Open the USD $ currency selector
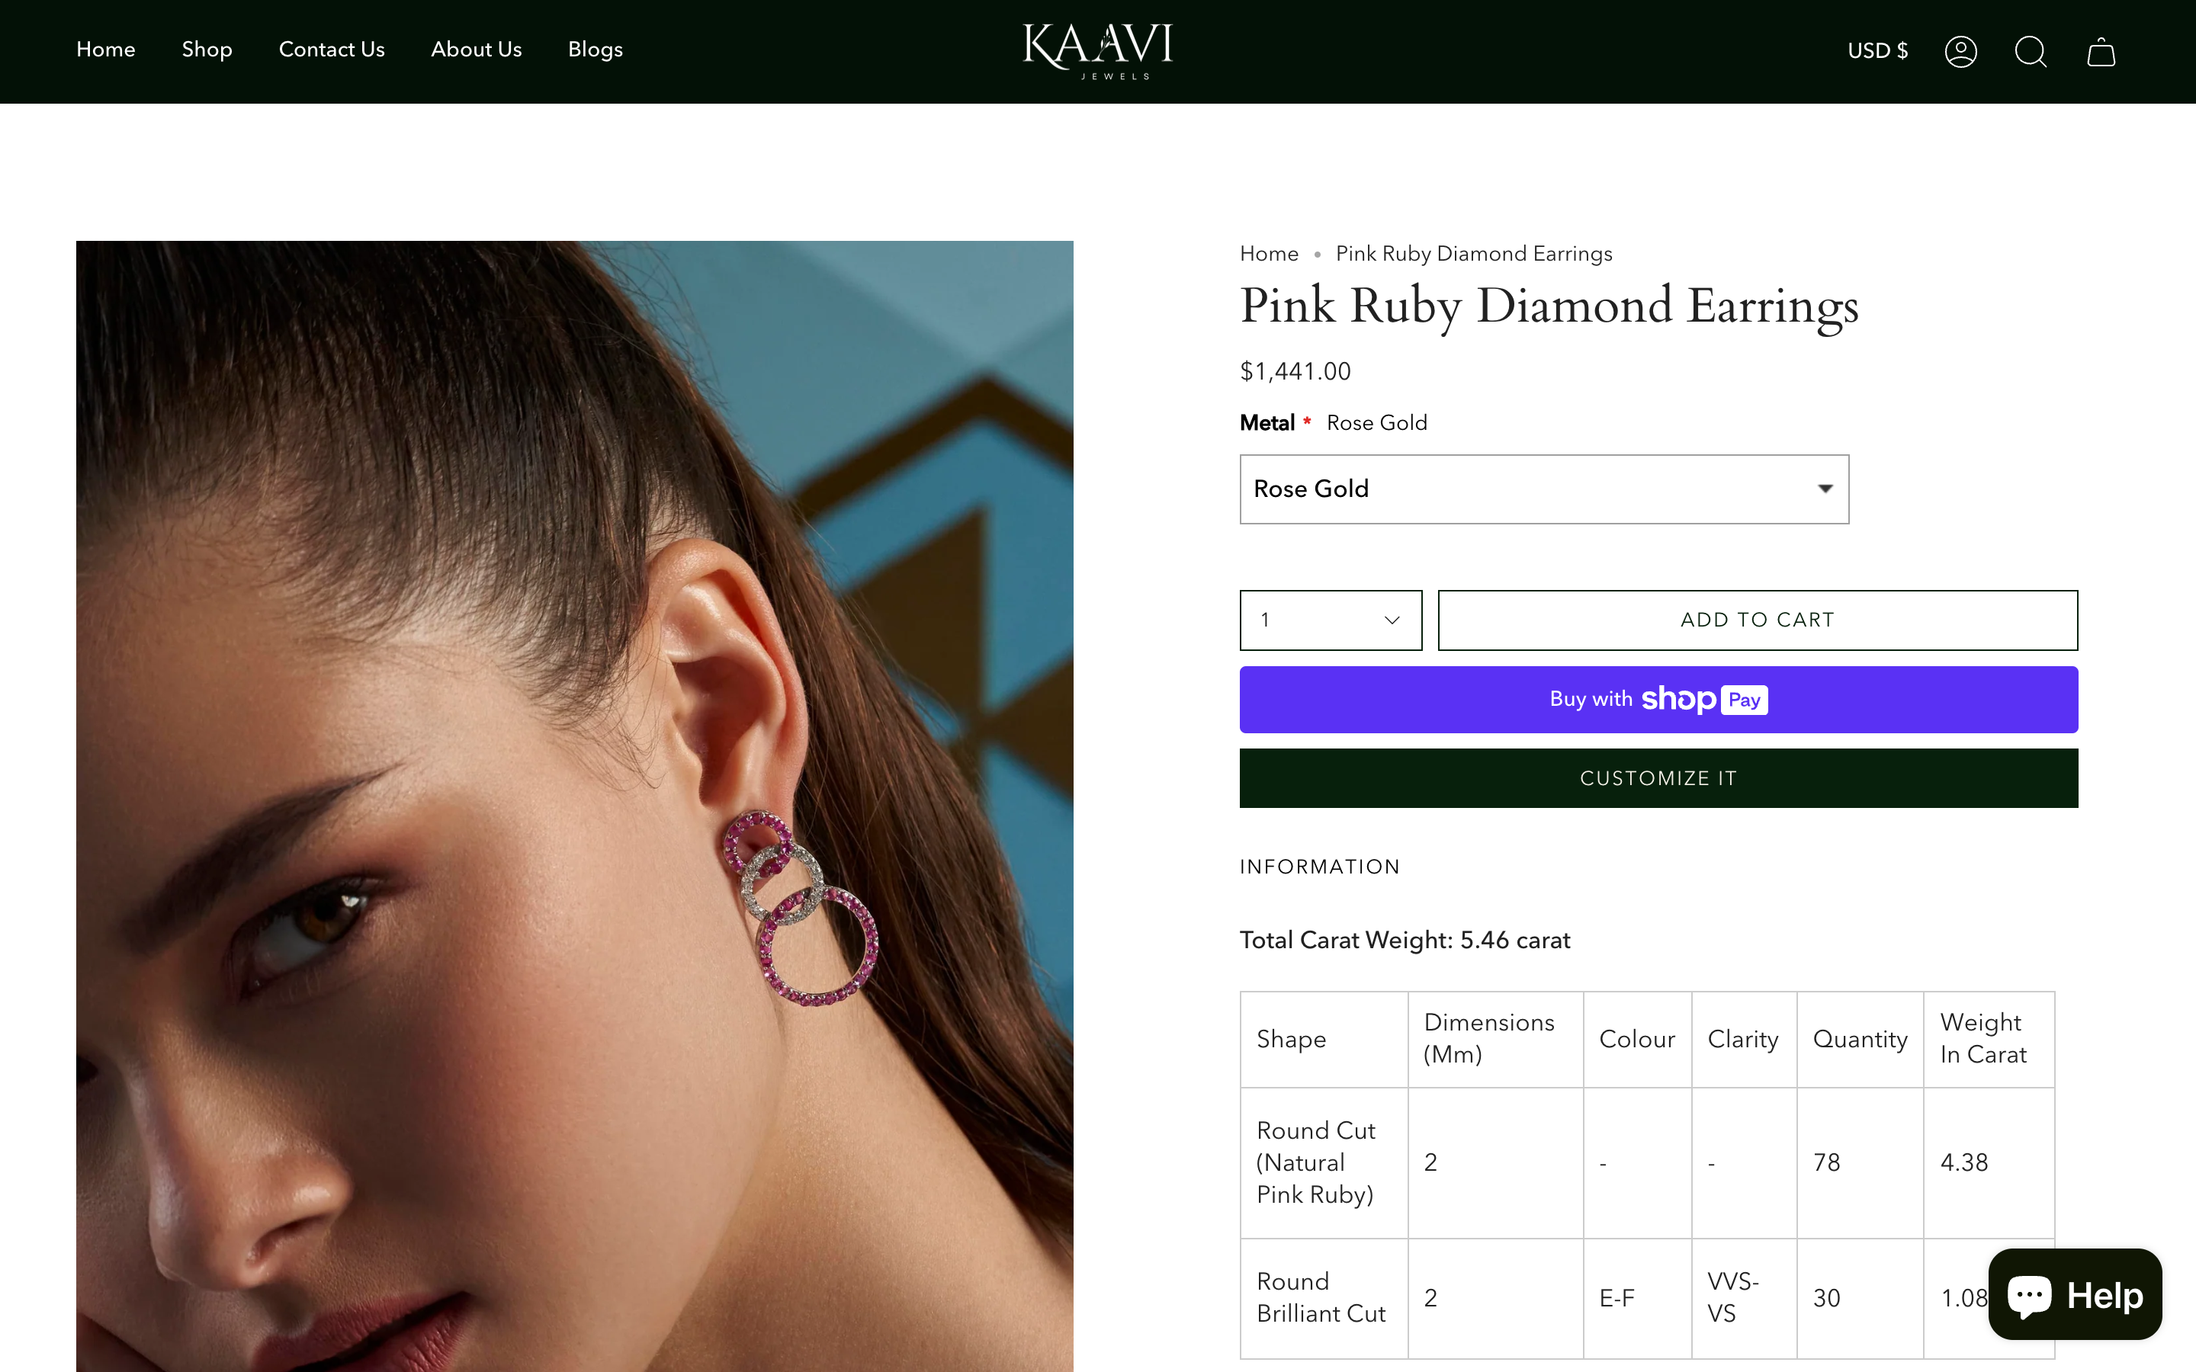Screen dimensions: 2196x1372 point(1877,51)
